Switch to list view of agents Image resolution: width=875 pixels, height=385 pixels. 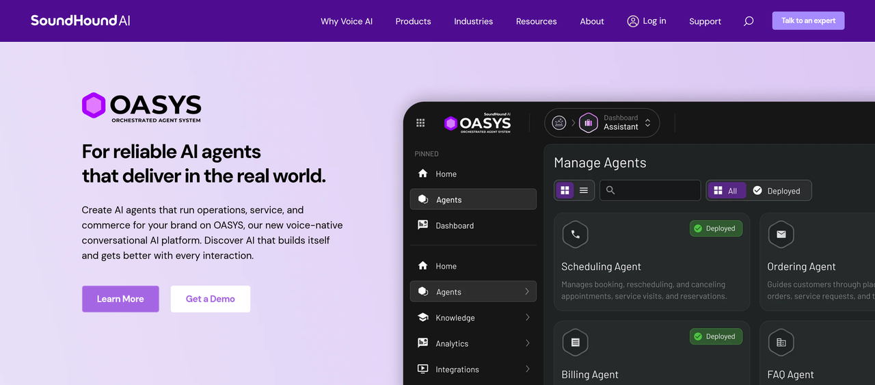coord(584,190)
